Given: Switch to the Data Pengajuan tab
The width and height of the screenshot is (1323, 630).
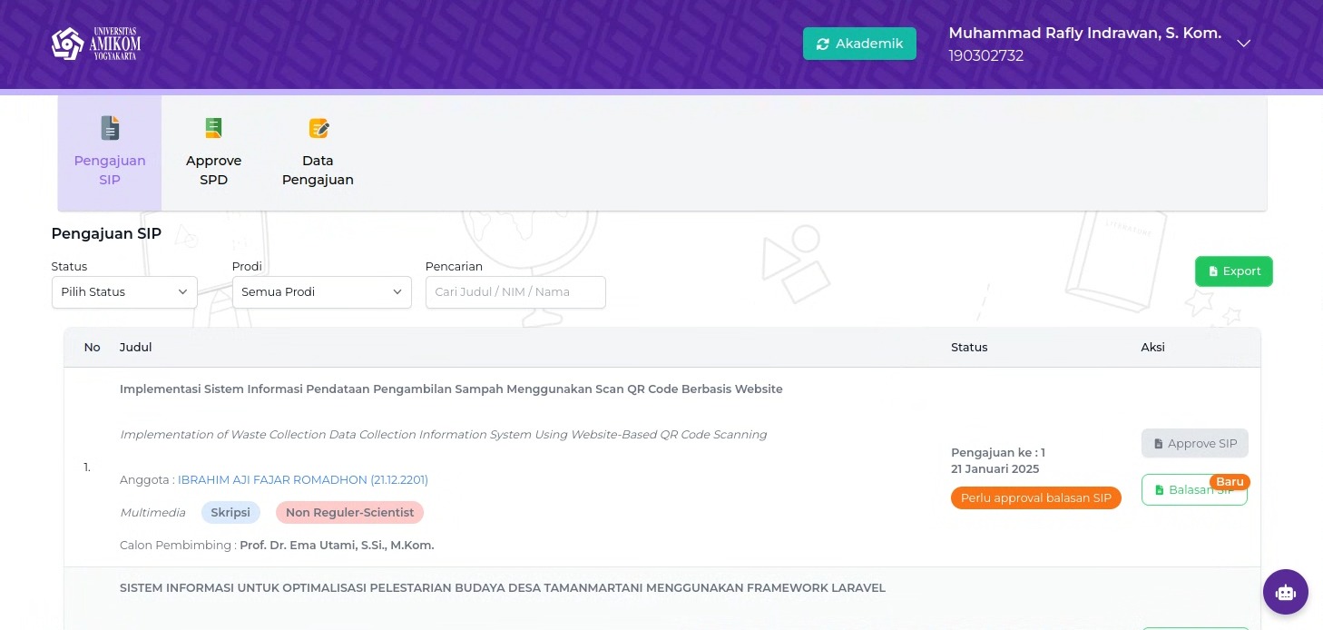Looking at the screenshot, I should click(318, 153).
